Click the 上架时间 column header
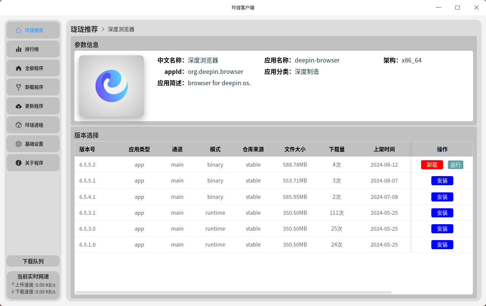The image size is (486, 306). coord(384,149)
